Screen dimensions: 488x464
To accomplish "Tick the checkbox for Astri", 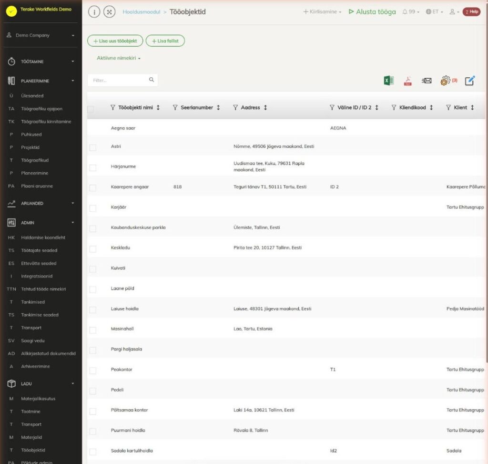I will click(93, 147).
